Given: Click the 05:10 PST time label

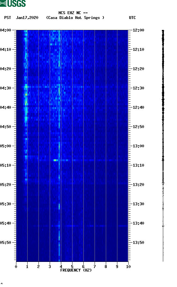Looking at the screenshot, I should coord(6,165).
